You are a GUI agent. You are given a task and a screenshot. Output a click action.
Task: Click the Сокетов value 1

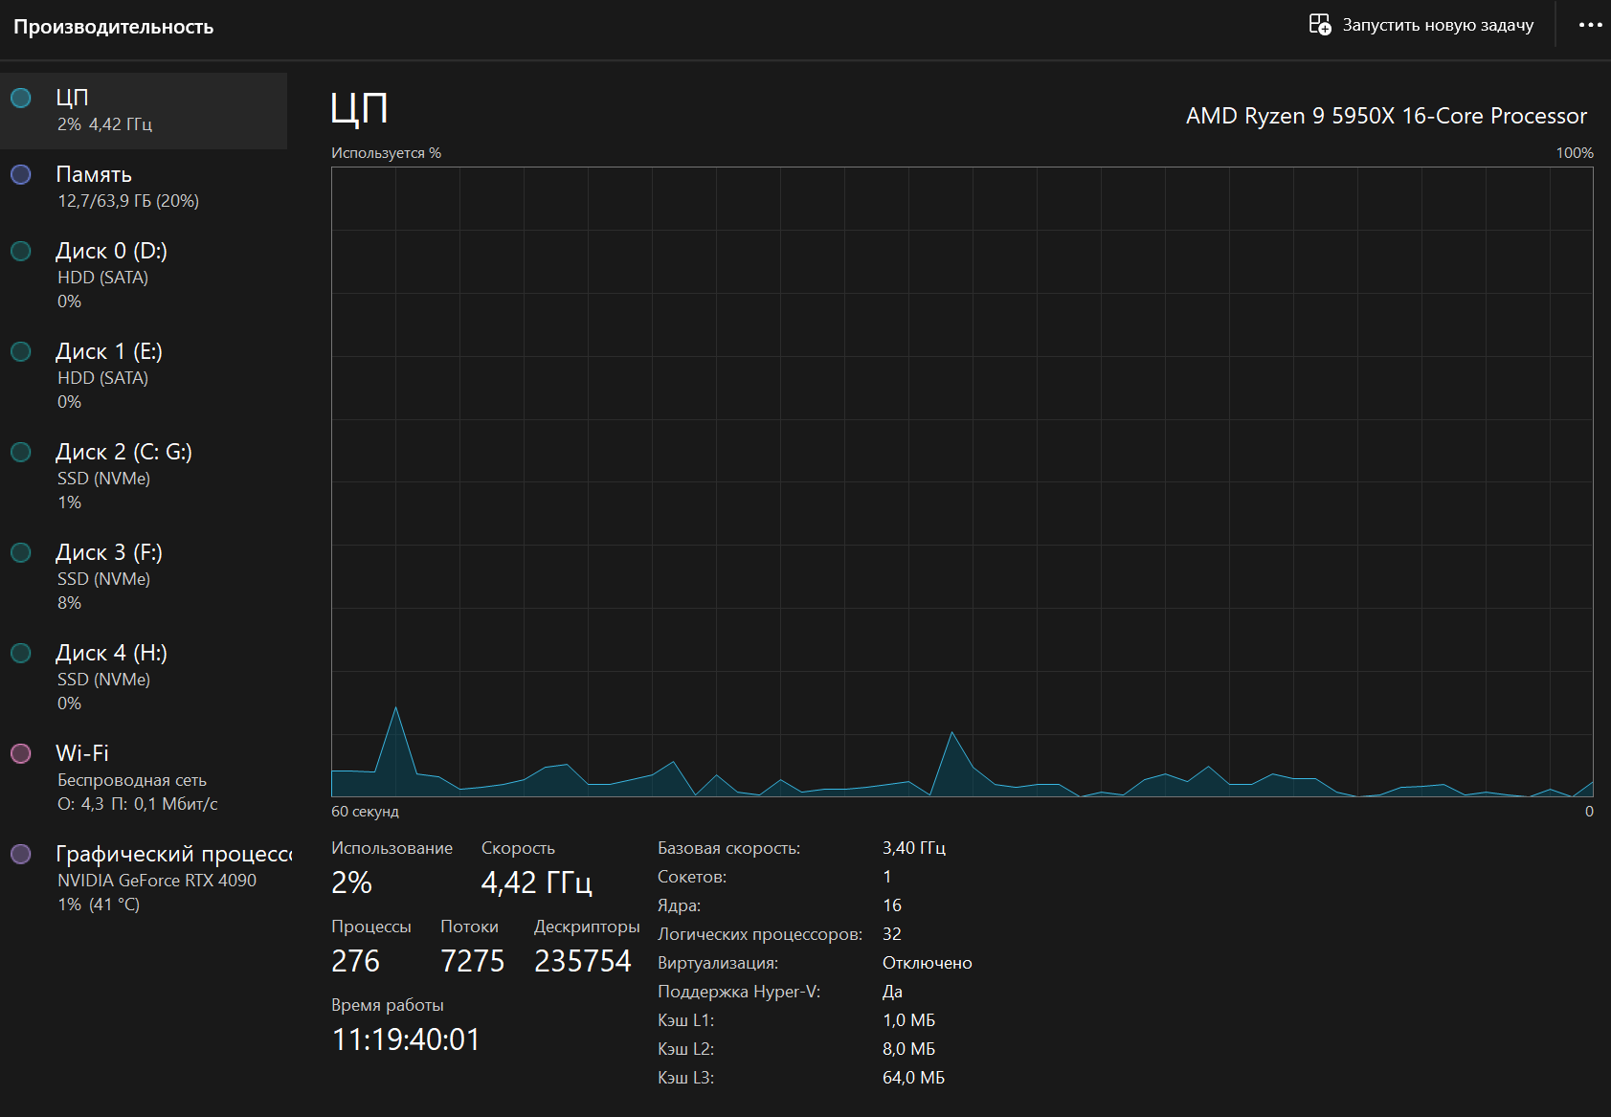coord(887,877)
